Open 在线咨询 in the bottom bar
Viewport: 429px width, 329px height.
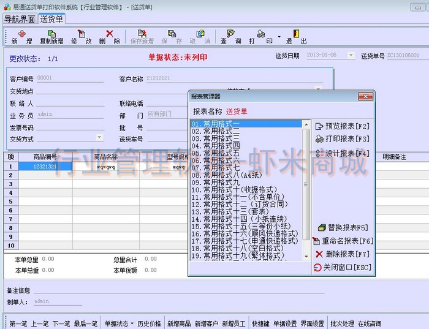tap(370, 324)
